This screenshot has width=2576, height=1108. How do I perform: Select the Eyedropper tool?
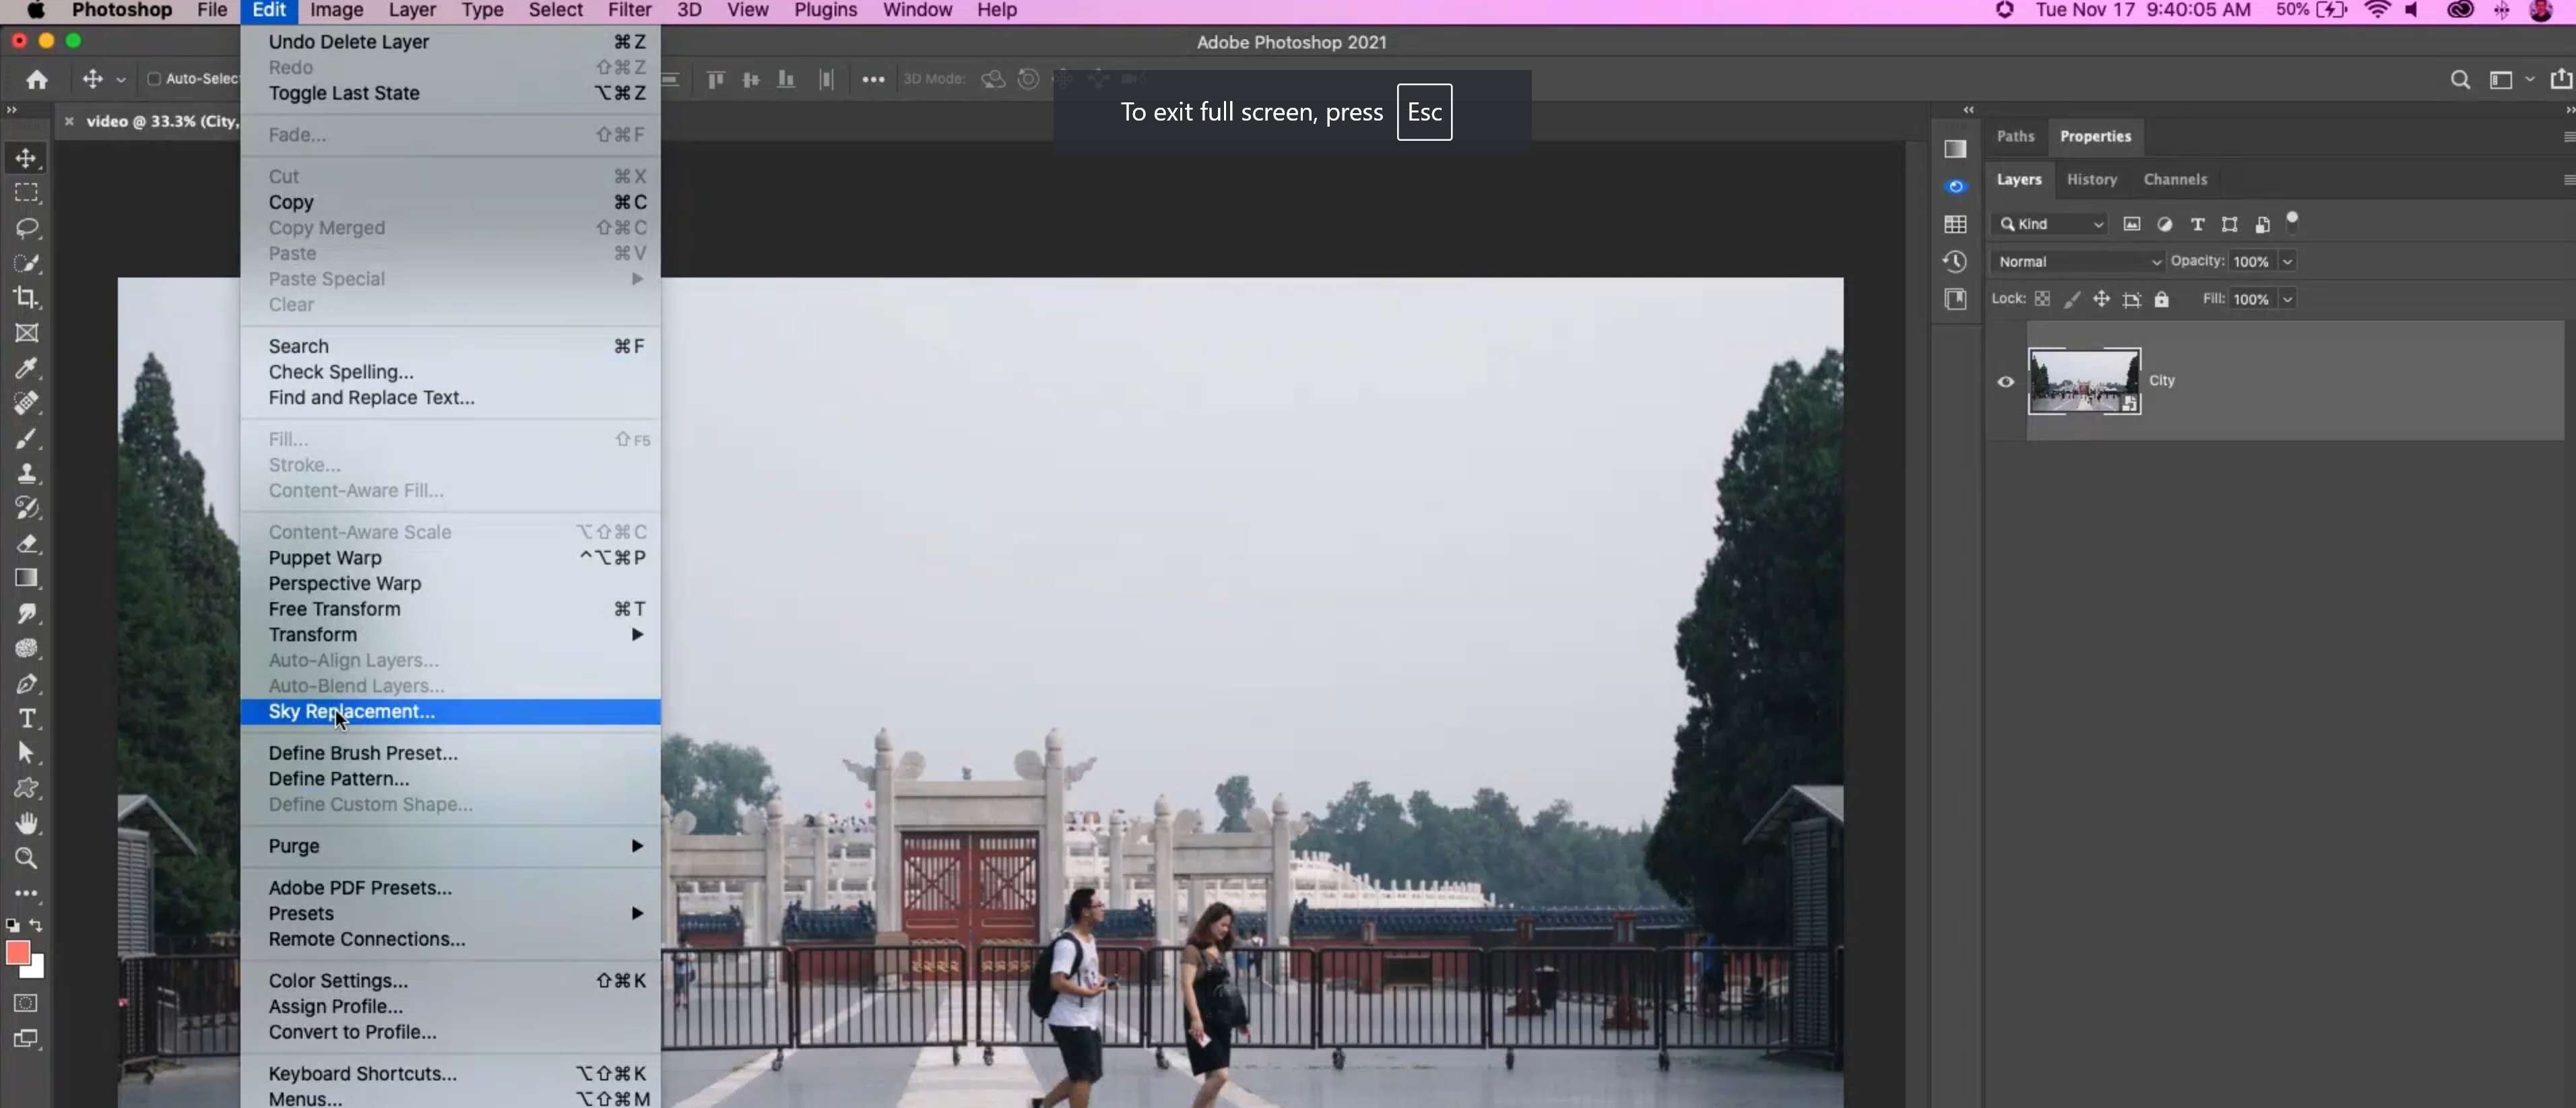(x=26, y=368)
